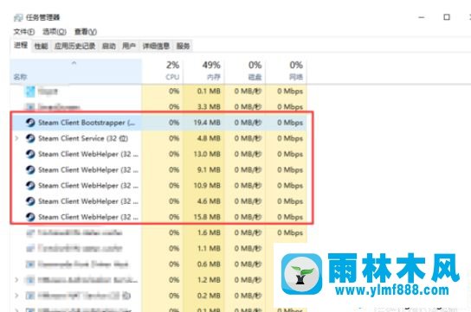Switch to the 应用历史记录 tab
The width and height of the screenshot is (471, 312).
click(74, 46)
